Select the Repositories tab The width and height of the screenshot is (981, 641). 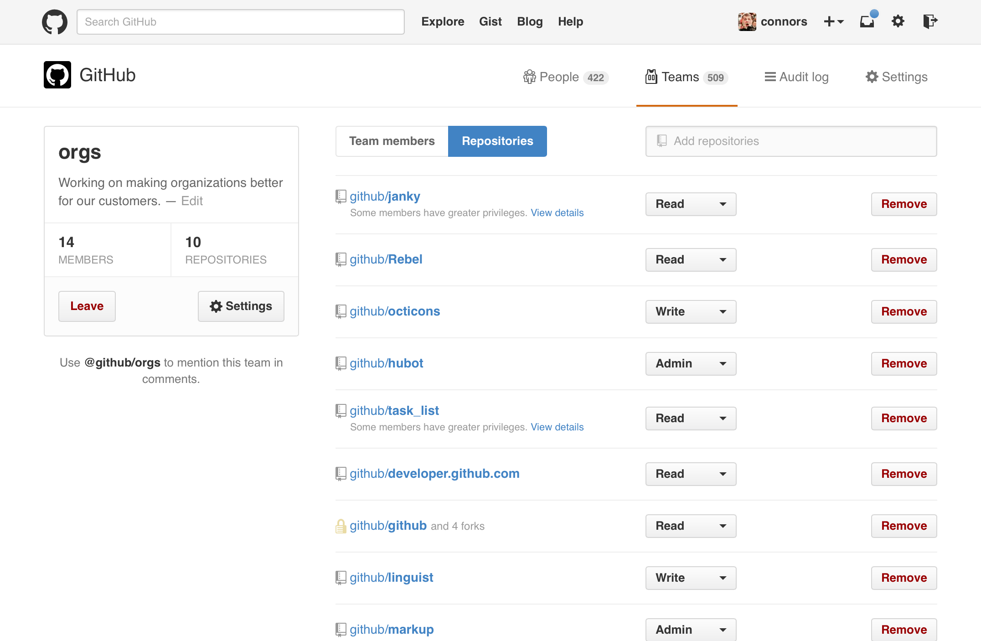(497, 141)
